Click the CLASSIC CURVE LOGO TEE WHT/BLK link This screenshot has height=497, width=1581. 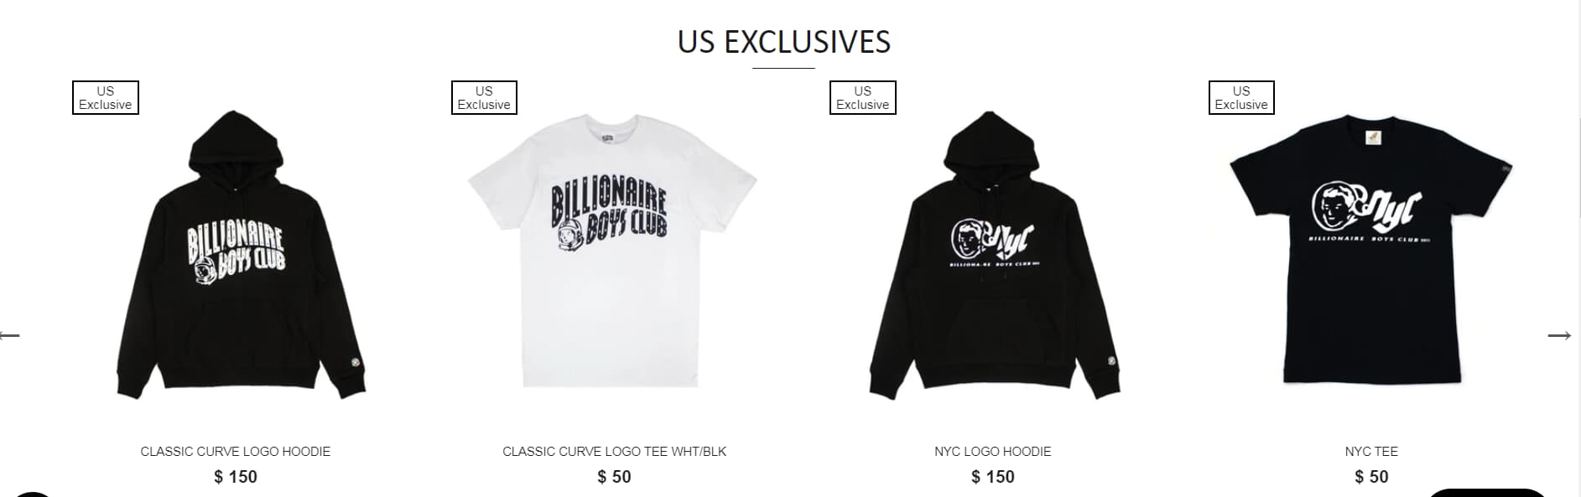(x=615, y=452)
